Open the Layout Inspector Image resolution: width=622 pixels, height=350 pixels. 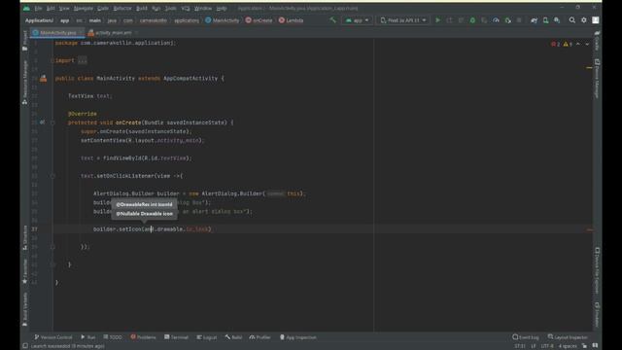tap(568, 337)
